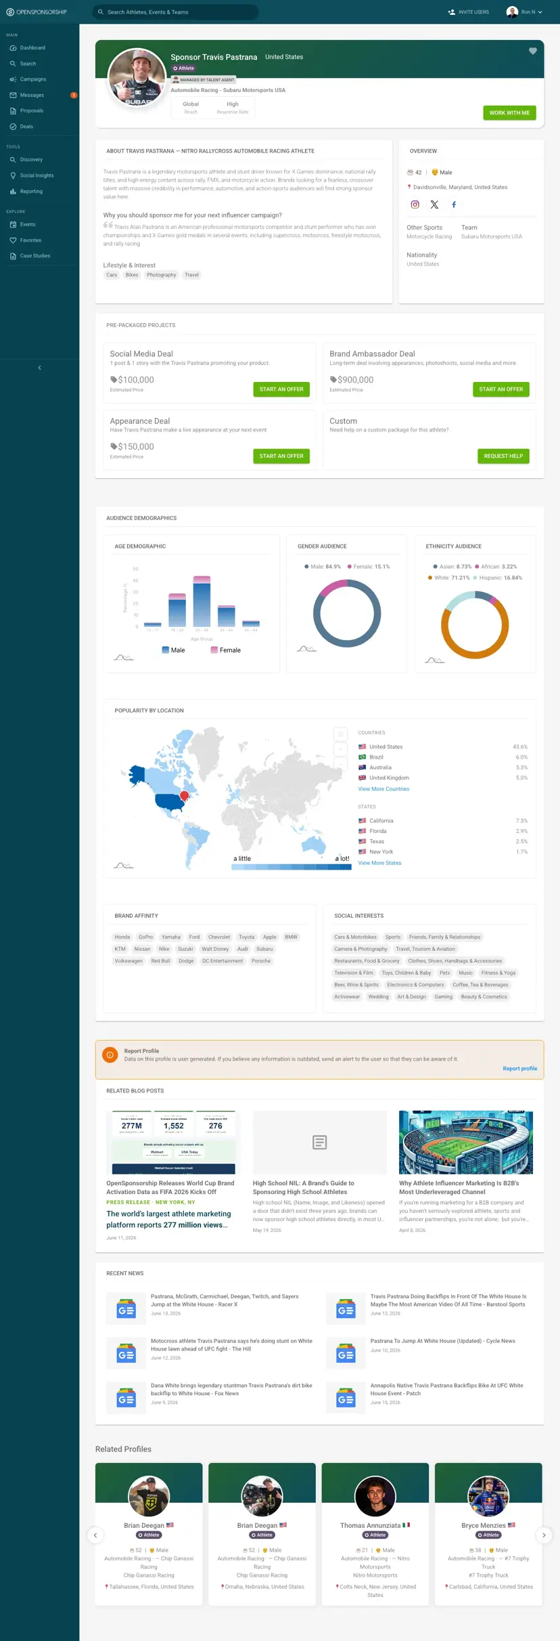Viewport: 560px width, 1641px height.
Task: Click View More Countries link
Action: tap(383, 789)
